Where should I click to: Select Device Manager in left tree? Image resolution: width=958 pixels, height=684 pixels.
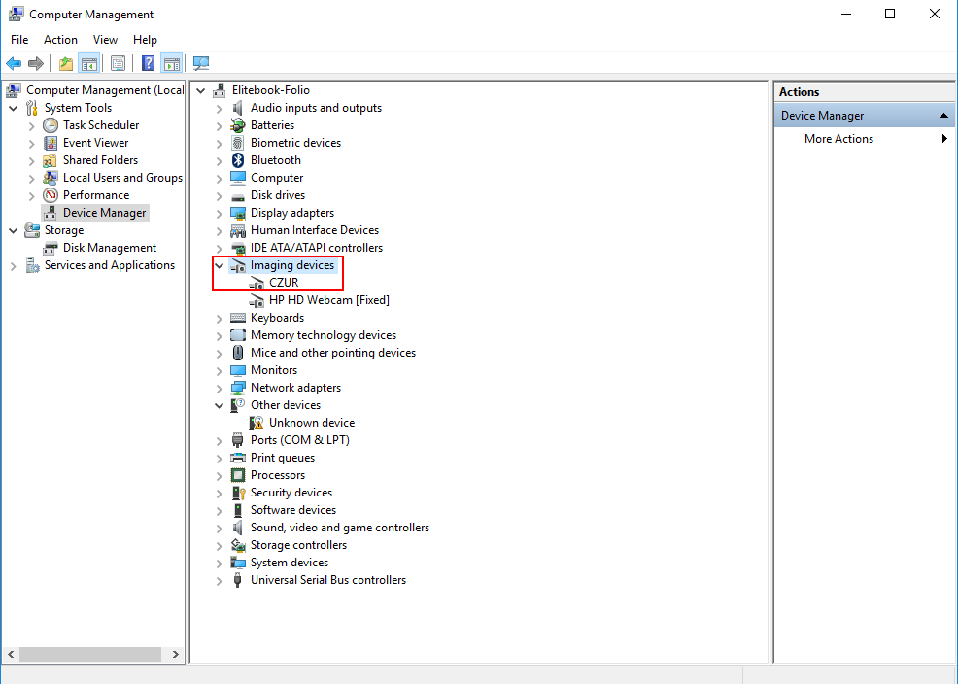(105, 213)
